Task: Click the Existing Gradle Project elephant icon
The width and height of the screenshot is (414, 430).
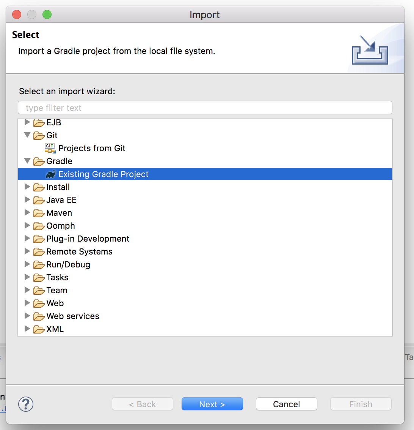Action: point(50,174)
